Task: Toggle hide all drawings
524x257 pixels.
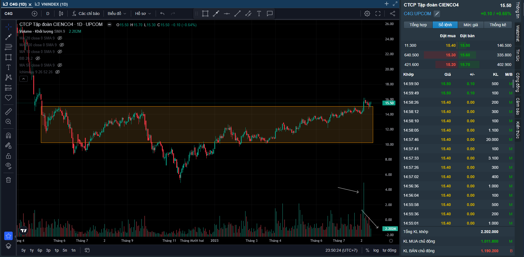Action: click(x=8, y=166)
